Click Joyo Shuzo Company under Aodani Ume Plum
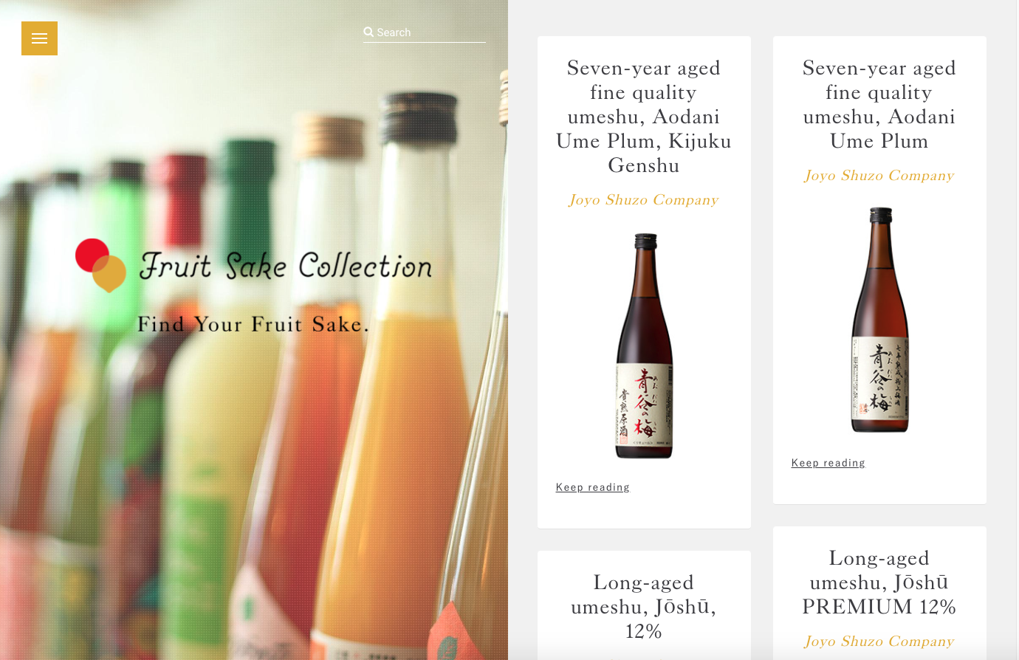 tap(879, 175)
